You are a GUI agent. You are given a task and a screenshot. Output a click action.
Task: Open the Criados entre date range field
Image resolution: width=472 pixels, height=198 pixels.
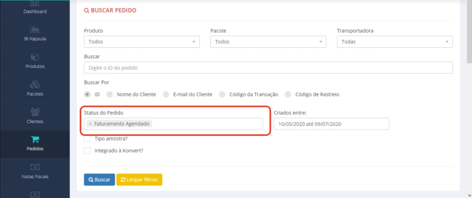click(331, 124)
